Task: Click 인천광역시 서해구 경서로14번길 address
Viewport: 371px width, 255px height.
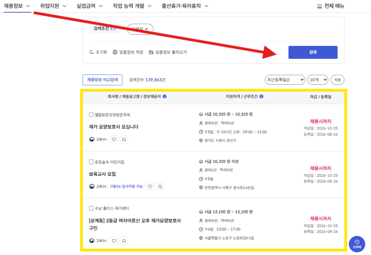Action: point(229,187)
